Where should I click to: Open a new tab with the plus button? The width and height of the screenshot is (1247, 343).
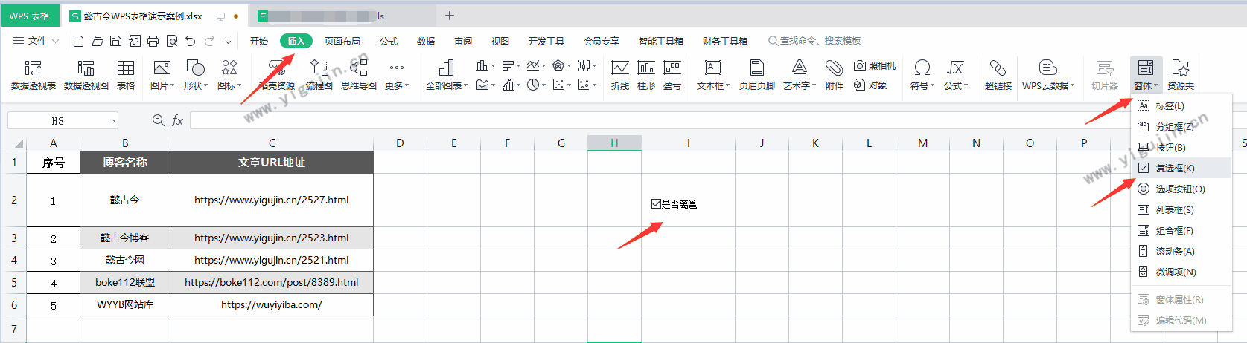pyautogui.click(x=450, y=16)
